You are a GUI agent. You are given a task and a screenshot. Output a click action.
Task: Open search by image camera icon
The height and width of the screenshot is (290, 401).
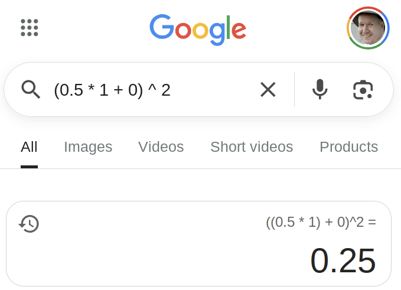pyautogui.click(x=363, y=89)
